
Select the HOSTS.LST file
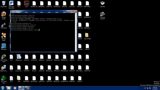coord(87,68)
